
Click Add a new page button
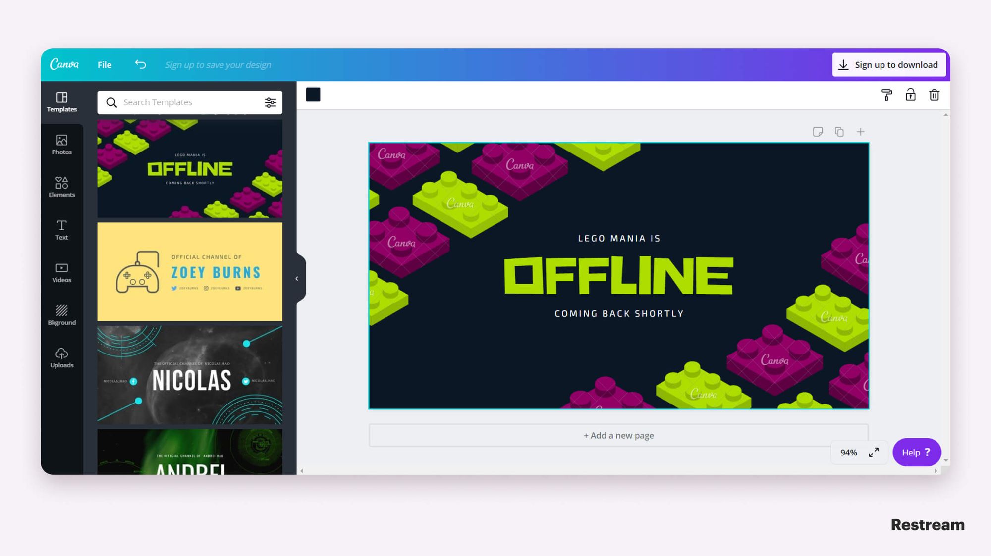[x=618, y=435]
